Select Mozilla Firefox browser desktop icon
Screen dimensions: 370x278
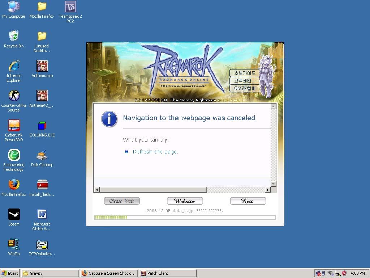tap(14, 188)
